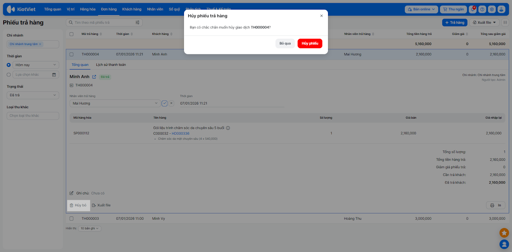Open invoice link HD000336
This screenshot has height=252, width=512.
click(x=180, y=134)
